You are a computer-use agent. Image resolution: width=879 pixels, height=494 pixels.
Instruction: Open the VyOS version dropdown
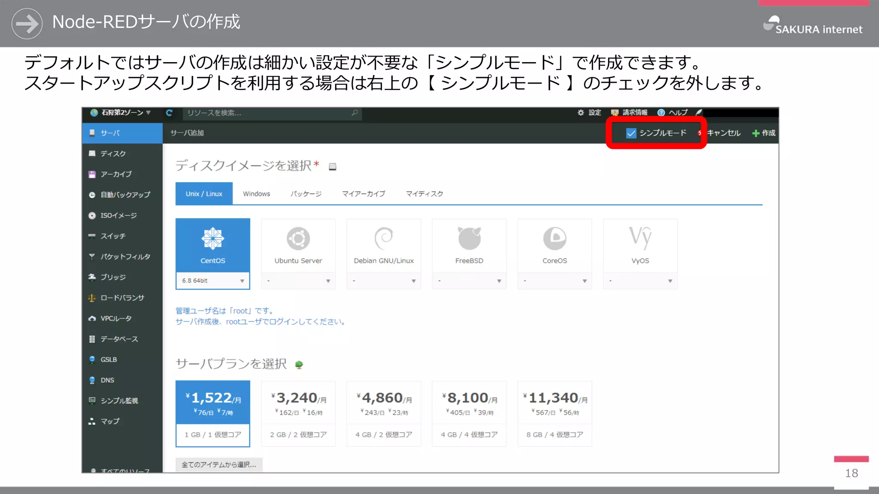[640, 281]
